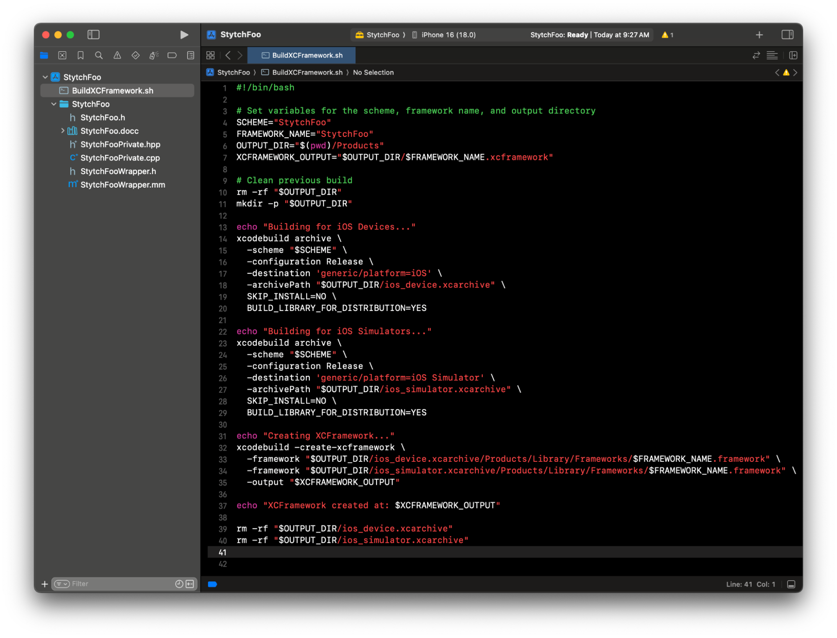Click the mkdir -p "$OUTPUT_DIR" line

[x=294, y=203]
